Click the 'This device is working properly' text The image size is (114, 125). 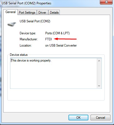[31, 60]
